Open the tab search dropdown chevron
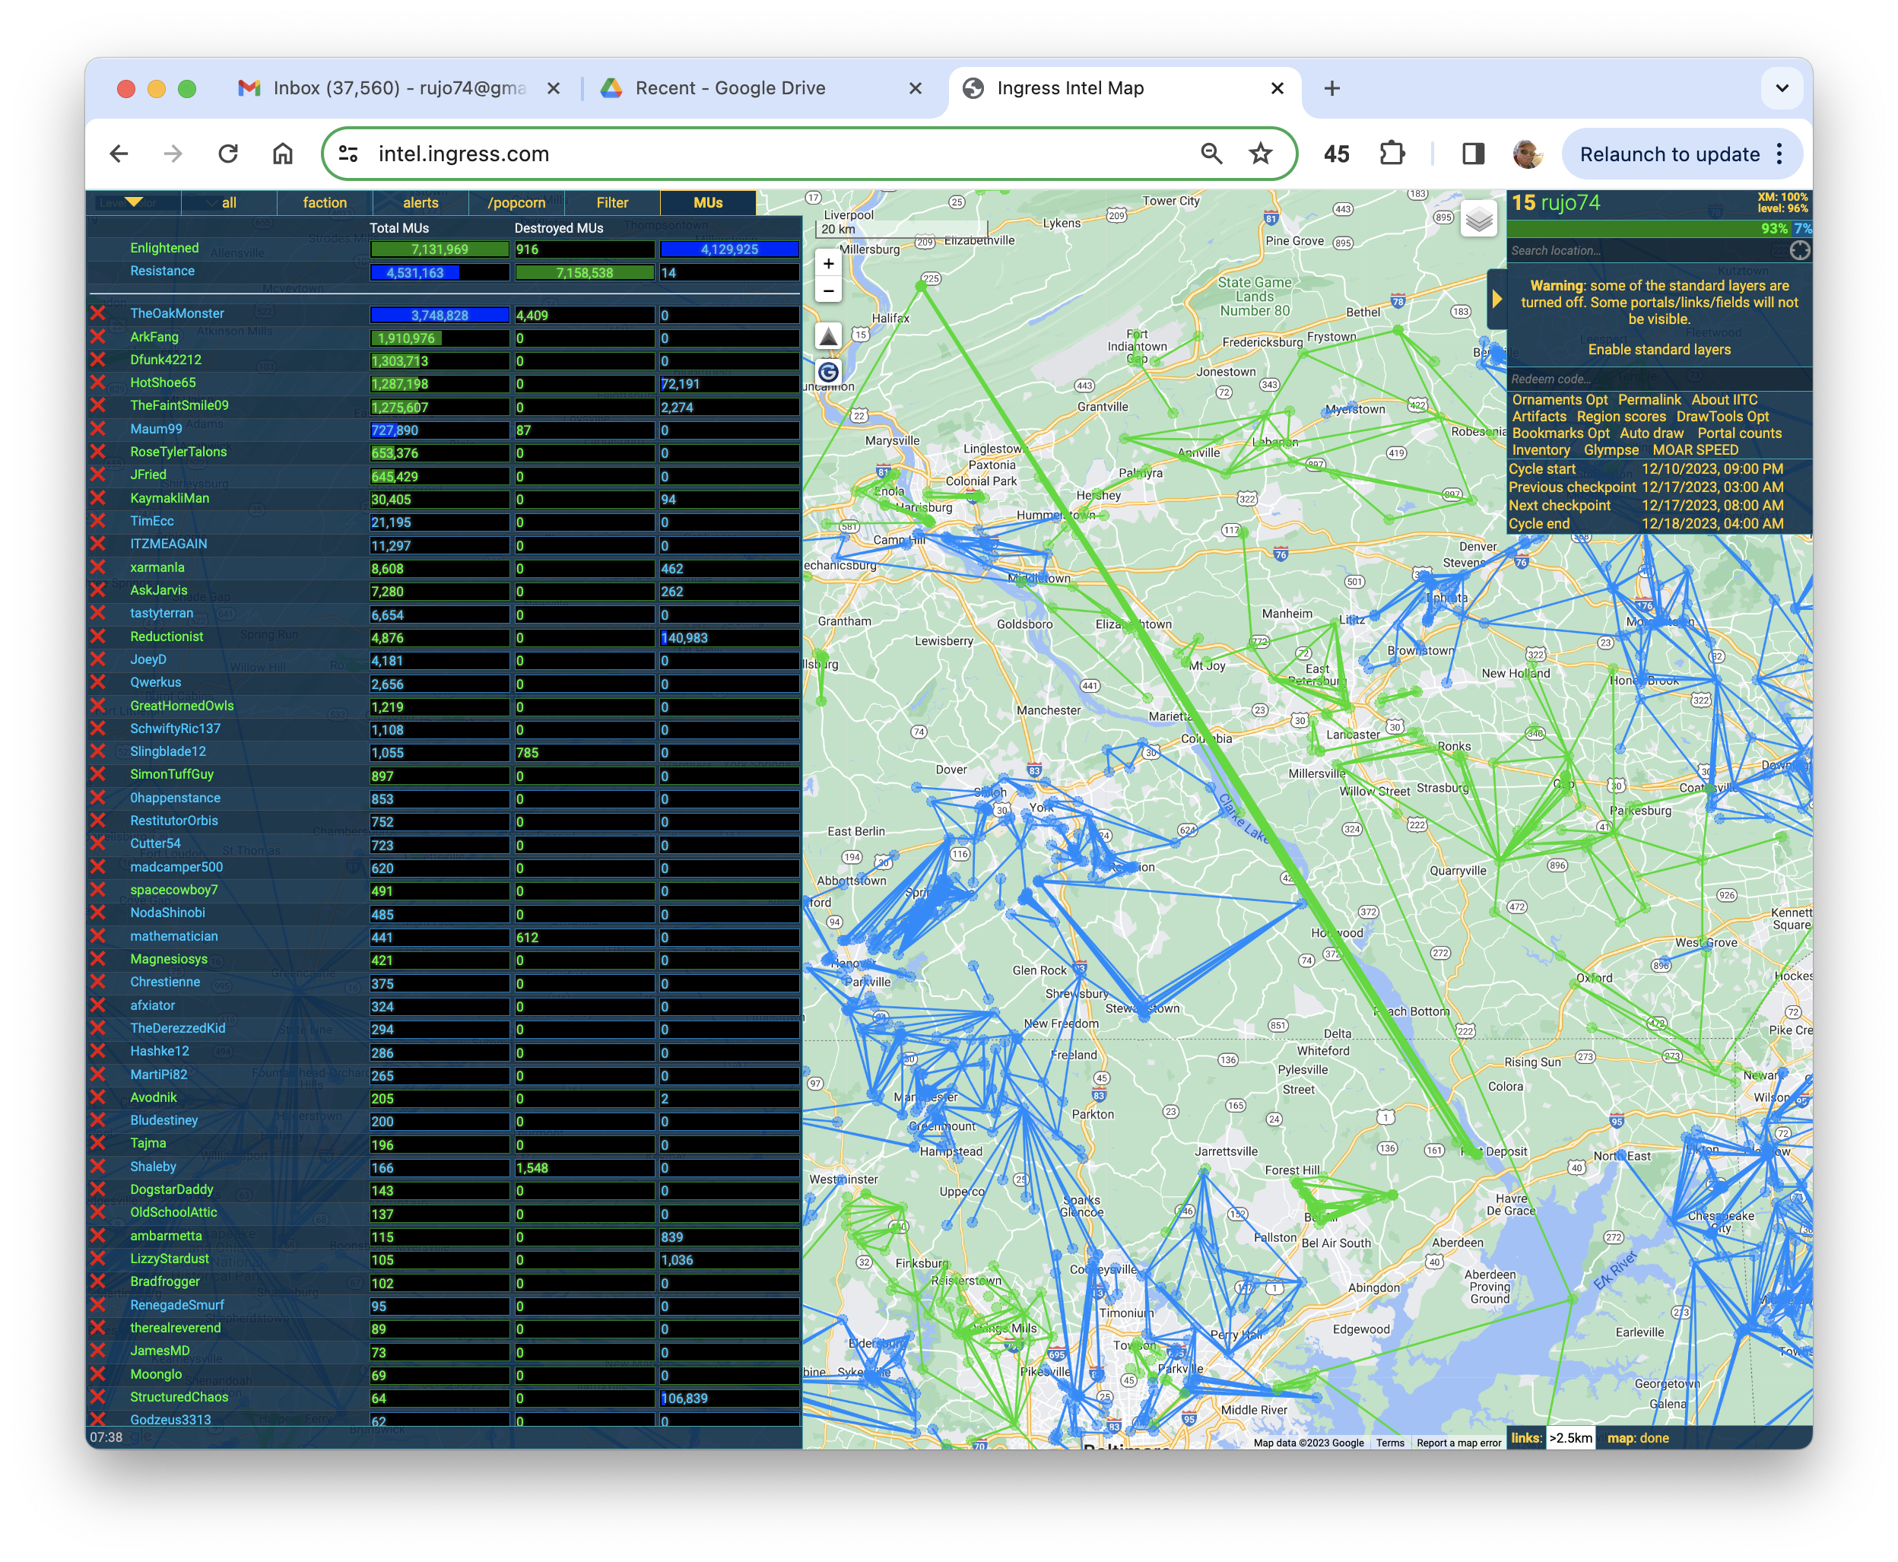Image resolution: width=1898 pixels, height=1562 pixels. [x=1781, y=88]
